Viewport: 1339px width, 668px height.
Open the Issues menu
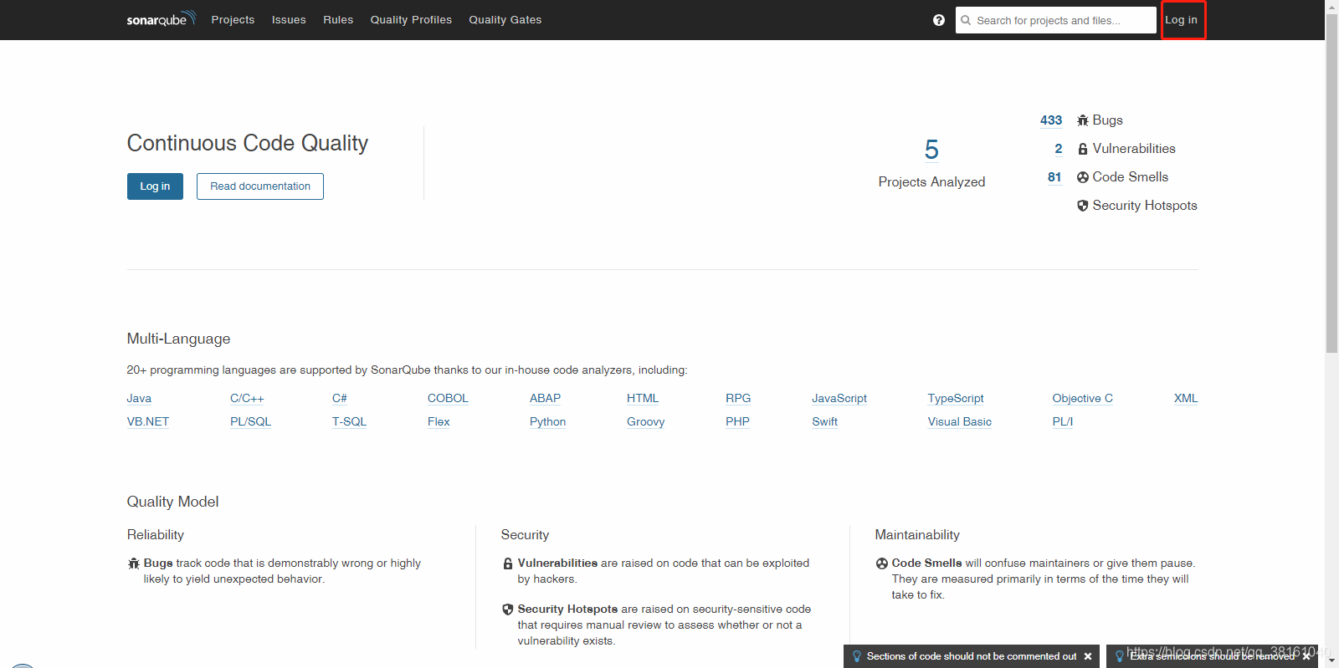(289, 20)
